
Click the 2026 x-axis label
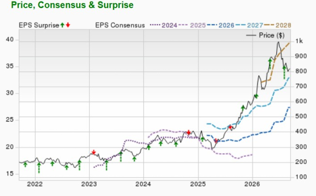[252, 184]
